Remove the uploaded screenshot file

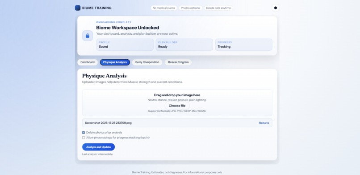point(264,123)
